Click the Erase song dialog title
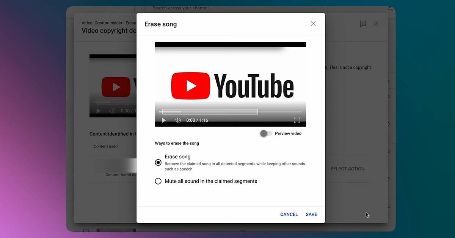Image resolution: width=455 pixels, height=238 pixels. pyautogui.click(x=160, y=24)
